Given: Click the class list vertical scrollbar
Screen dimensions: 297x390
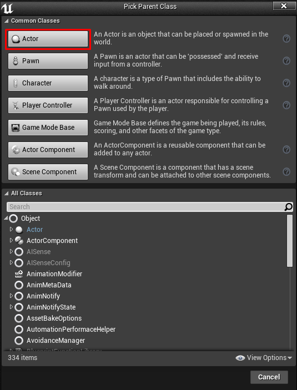Looking at the screenshot, I should point(290,241).
